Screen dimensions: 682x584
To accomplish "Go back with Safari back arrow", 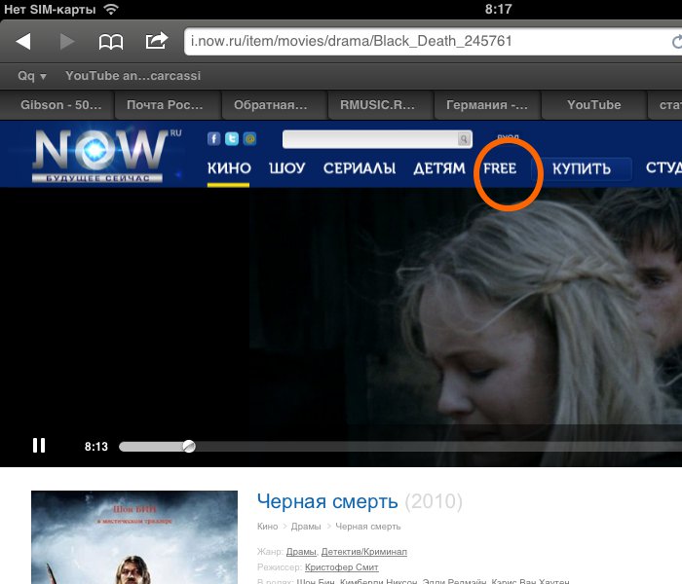I will [23, 41].
